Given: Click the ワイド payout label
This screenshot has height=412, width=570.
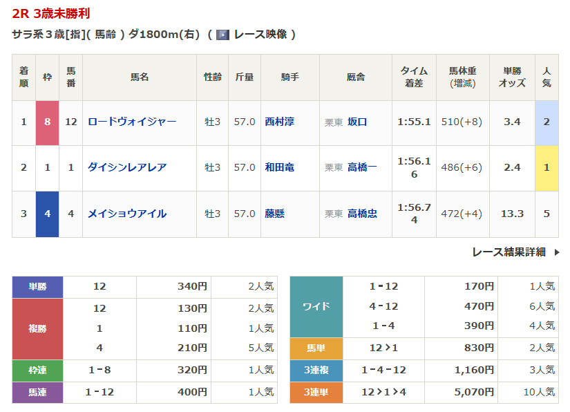Looking at the screenshot, I should 316,307.
